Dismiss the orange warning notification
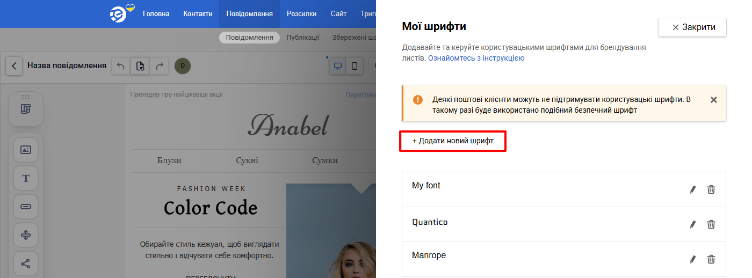Image resolution: width=752 pixels, height=278 pixels. pyautogui.click(x=714, y=100)
